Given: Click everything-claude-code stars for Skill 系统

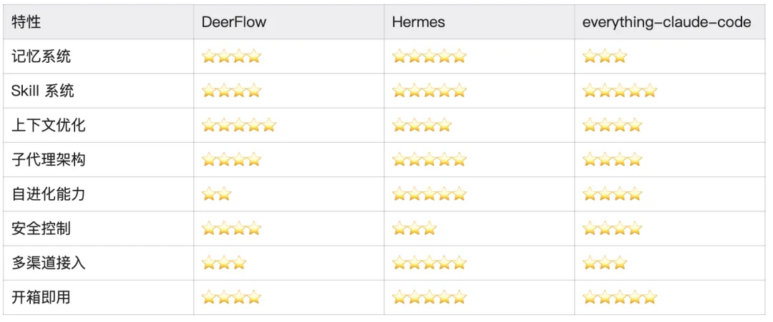Looking at the screenshot, I should (x=619, y=91).
